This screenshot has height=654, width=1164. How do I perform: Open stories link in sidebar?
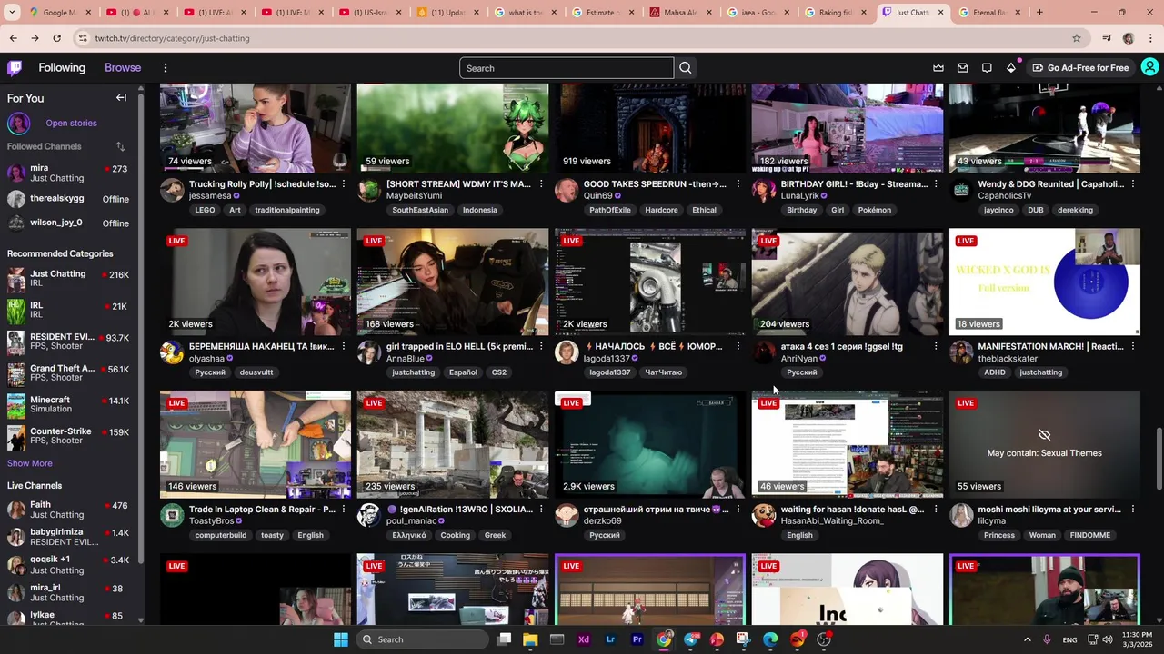coord(71,123)
